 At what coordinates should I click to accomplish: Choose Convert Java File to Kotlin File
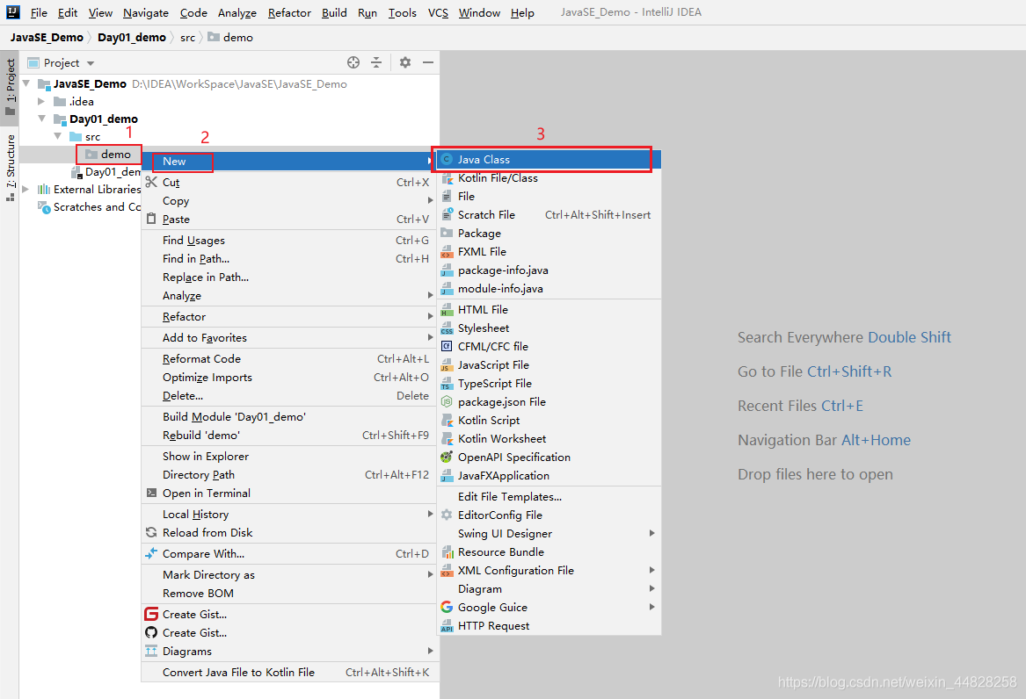coord(288,672)
